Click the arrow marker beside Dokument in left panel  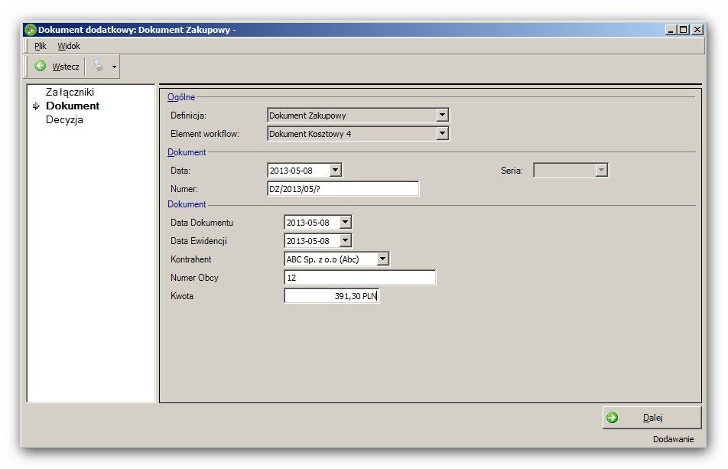tap(36, 106)
